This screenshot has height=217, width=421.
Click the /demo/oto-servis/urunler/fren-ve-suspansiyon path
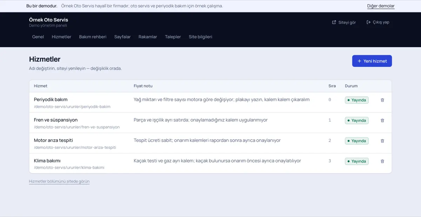pyautogui.click(x=77, y=127)
